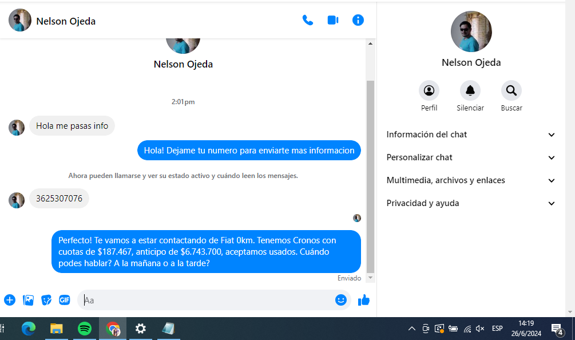Toggle the conversation info panel icon
This screenshot has height=340, width=575.
click(358, 20)
